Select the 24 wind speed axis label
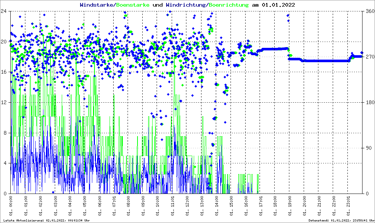This screenshot has width=375, height=223. pos(5,11)
